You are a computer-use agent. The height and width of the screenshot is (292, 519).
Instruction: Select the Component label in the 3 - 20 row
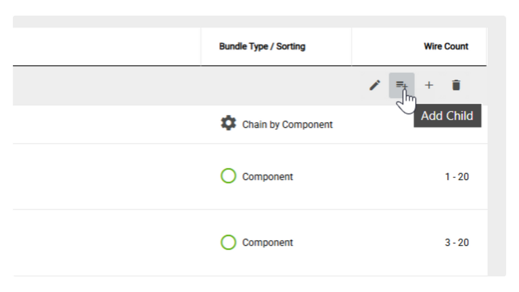point(267,243)
